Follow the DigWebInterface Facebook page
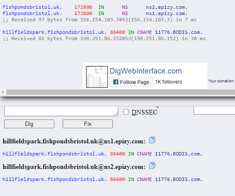The width and height of the screenshot is (235, 196). pyautogui.click(x=131, y=82)
